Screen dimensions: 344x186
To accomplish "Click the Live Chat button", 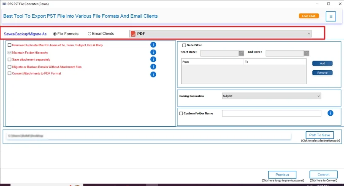I will [x=309, y=16].
